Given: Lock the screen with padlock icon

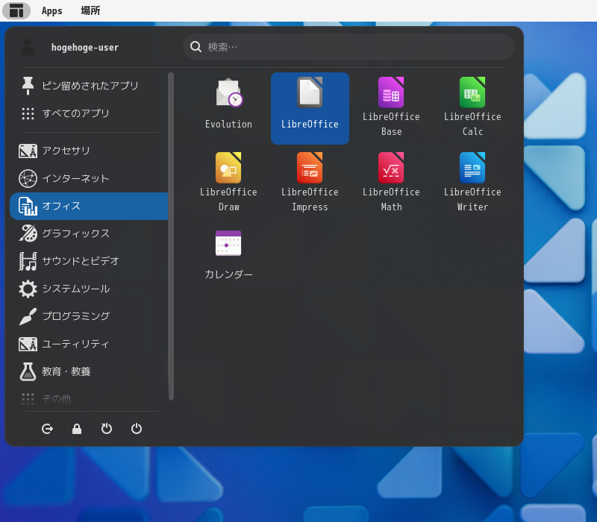Looking at the screenshot, I should (x=77, y=429).
